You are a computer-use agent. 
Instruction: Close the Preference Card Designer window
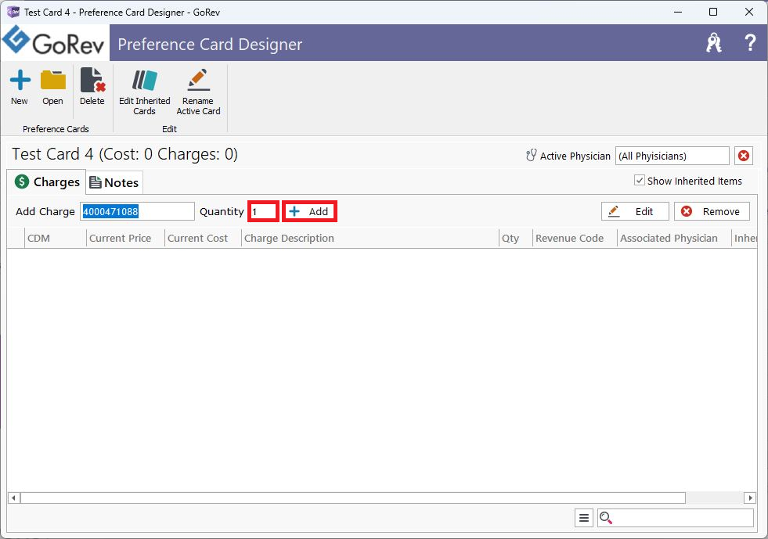click(x=749, y=12)
